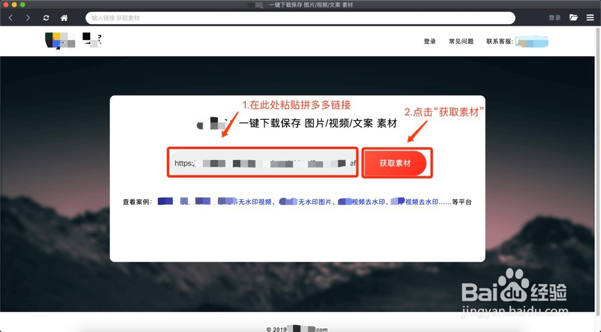
Task: Open the hamburger menu icon
Action: [x=590, y=17]
